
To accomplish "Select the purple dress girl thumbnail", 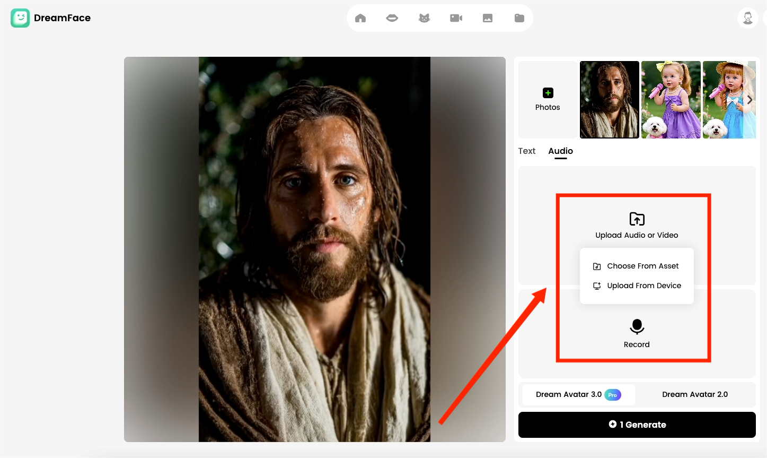I will (x=671, y=100).
